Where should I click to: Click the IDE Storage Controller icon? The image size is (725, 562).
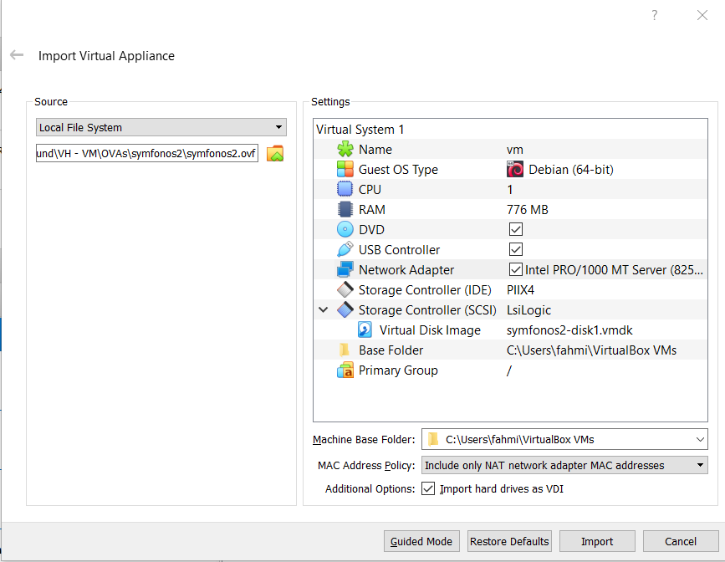[345, 289]
